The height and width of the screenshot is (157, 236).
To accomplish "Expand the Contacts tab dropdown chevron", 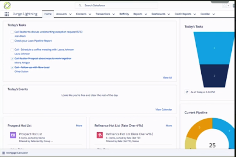I will coord(90,14).
